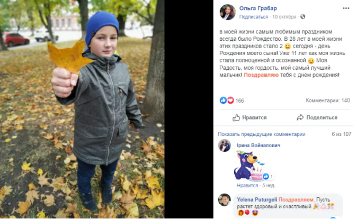Screen dimensions: 357x219
Task: Open Ольга Грабар's profile picture
Action: [x=227, y=12]
